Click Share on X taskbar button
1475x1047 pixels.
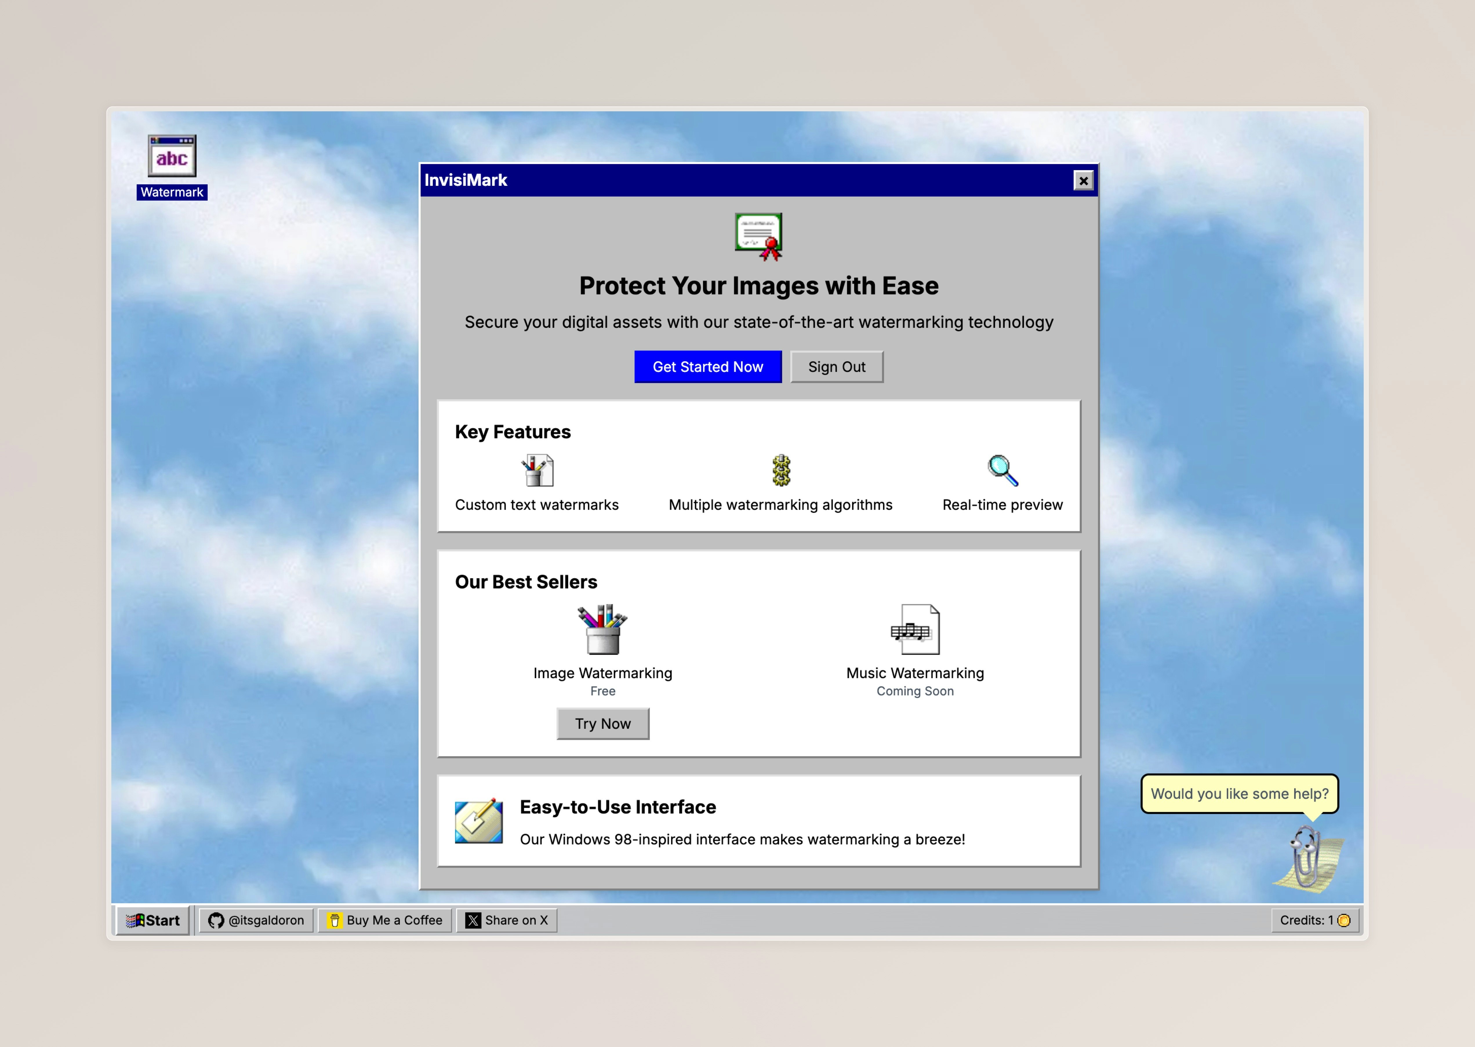point(507,921)
